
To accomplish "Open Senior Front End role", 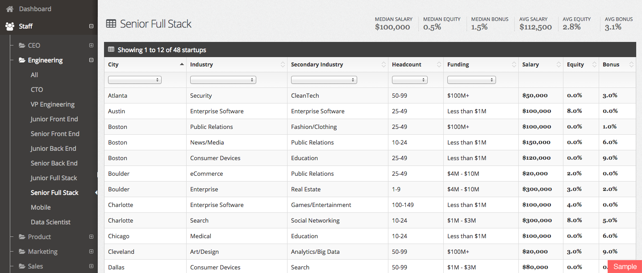I will coord(55,134).
